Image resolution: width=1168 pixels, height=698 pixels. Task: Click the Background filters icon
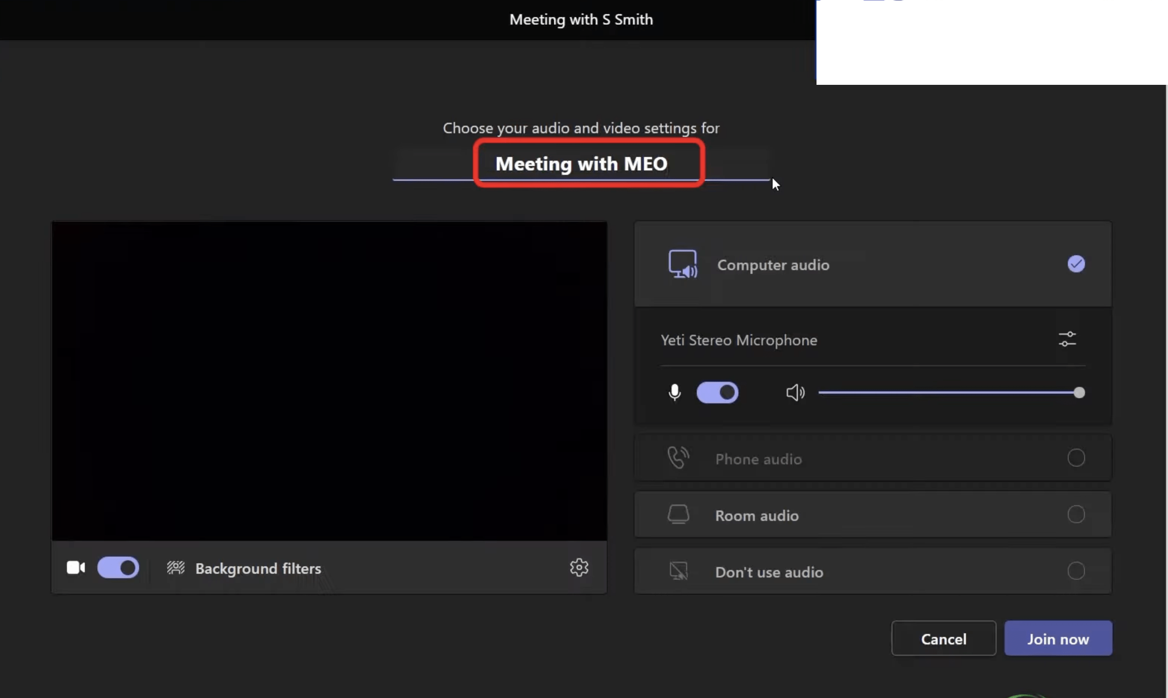(175, 568)
